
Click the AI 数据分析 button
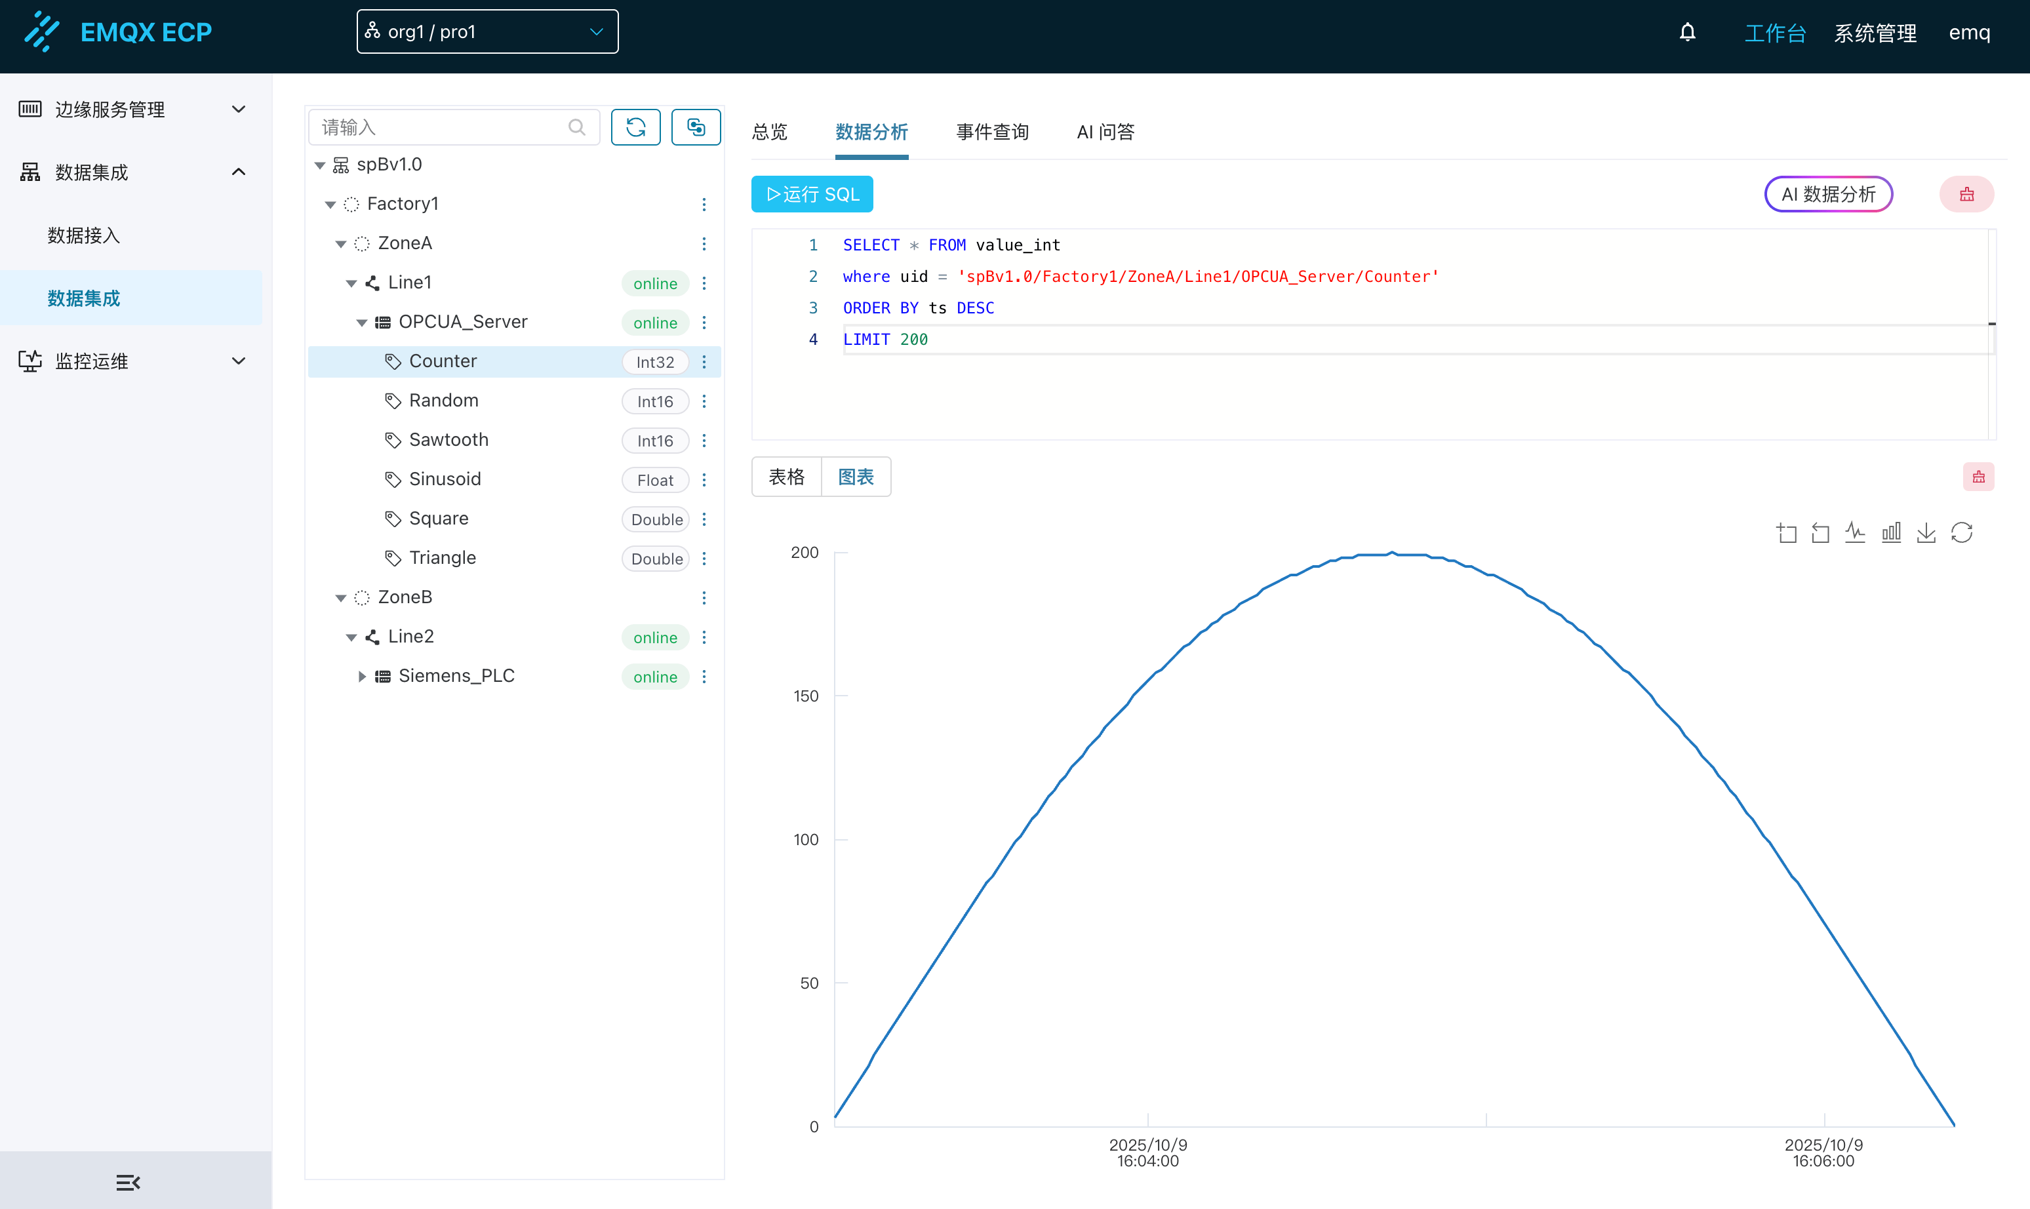click(1827, 194)
